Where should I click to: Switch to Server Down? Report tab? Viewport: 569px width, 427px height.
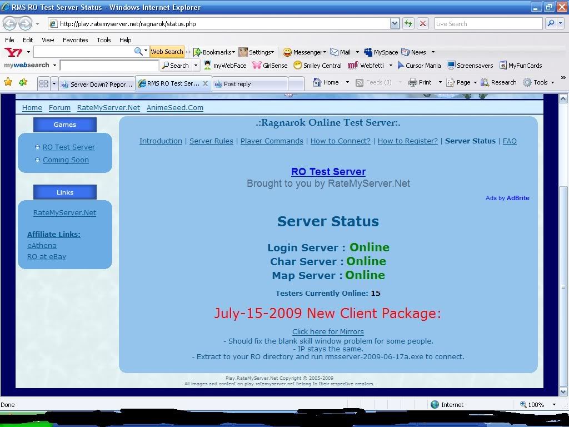(x=97, y=85)
